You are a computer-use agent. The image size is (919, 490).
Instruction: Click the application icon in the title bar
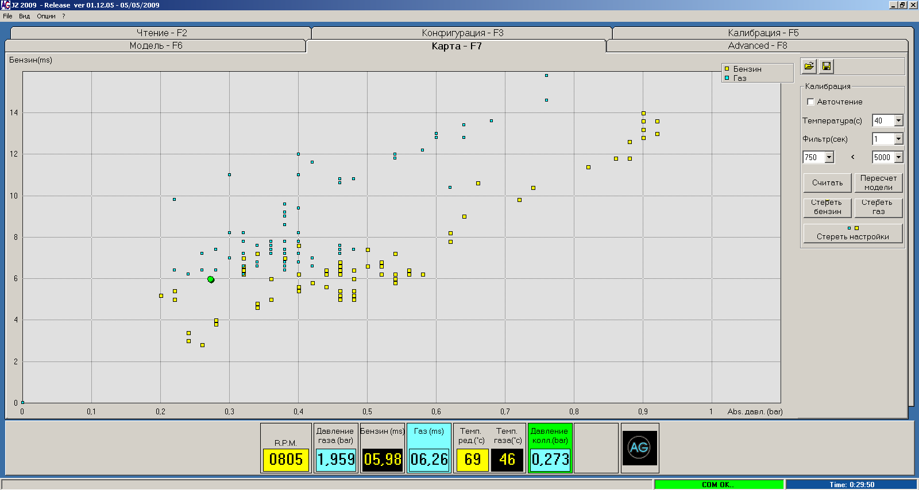[5, 5]
